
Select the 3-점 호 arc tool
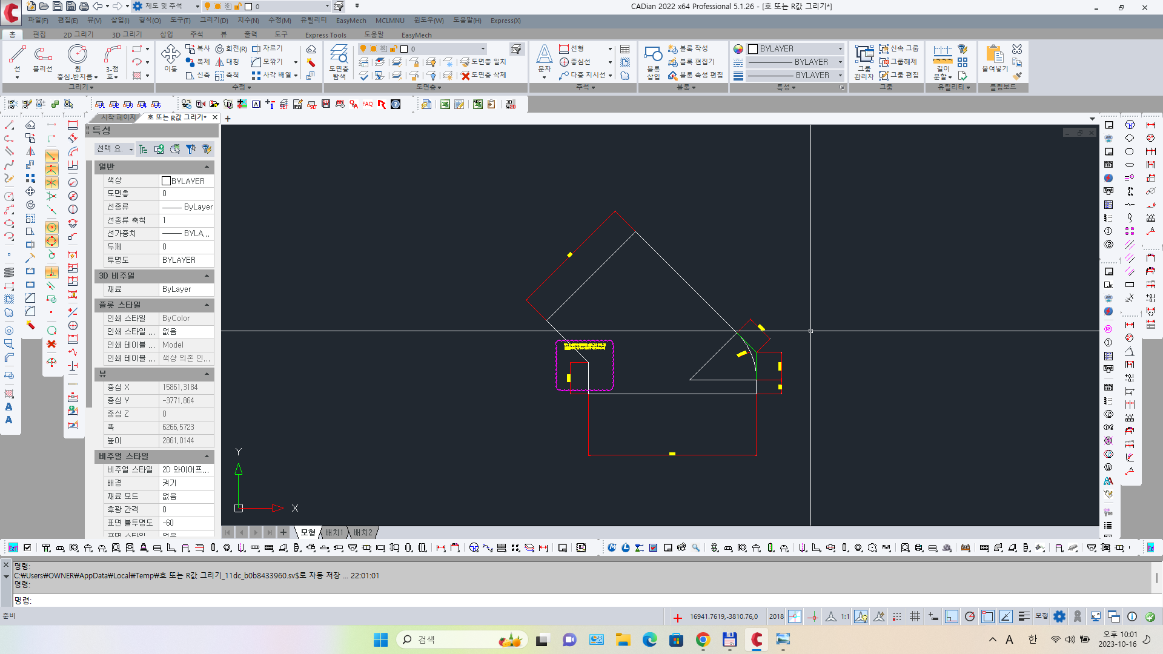pos(112,62)
